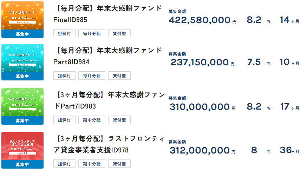
Task: Open the orange FinalID985 fund thumbnail
Action: click(22, 15)
